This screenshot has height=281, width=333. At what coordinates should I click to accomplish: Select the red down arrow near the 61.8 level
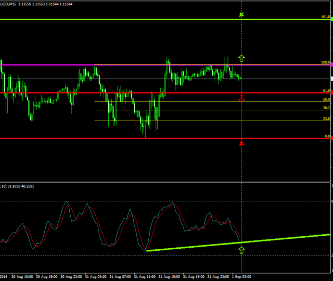pos(241,99)
